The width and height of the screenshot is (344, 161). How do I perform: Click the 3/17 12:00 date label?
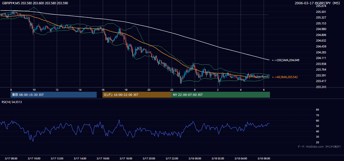57,159
